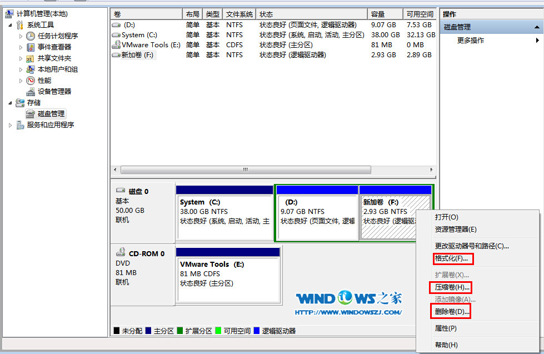Select 格式化(F)... in the context menu
Image resolution: width=544 pixels, height=354 pixels.
451,258
